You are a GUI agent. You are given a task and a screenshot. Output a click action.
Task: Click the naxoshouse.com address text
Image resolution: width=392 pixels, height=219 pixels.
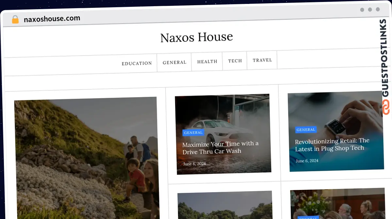point(52,19)
